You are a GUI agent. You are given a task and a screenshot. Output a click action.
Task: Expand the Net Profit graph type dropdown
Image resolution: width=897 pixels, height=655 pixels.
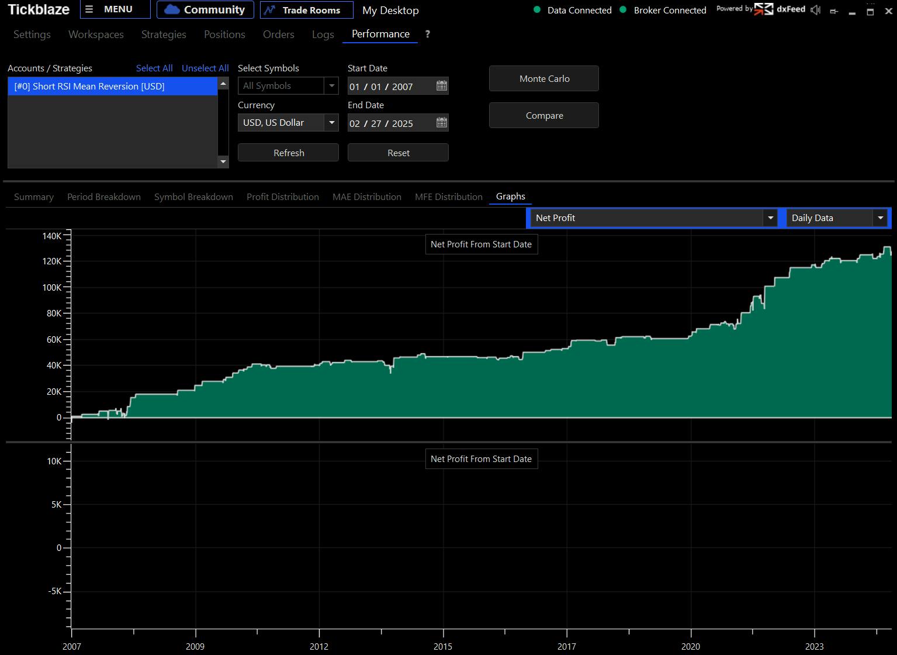tap(770, 218)
